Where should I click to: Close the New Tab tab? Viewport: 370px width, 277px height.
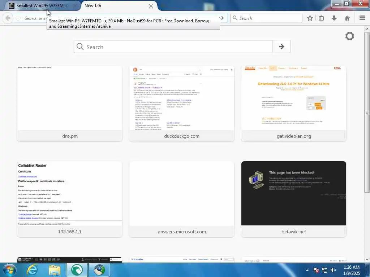click(x=151, y=6)
